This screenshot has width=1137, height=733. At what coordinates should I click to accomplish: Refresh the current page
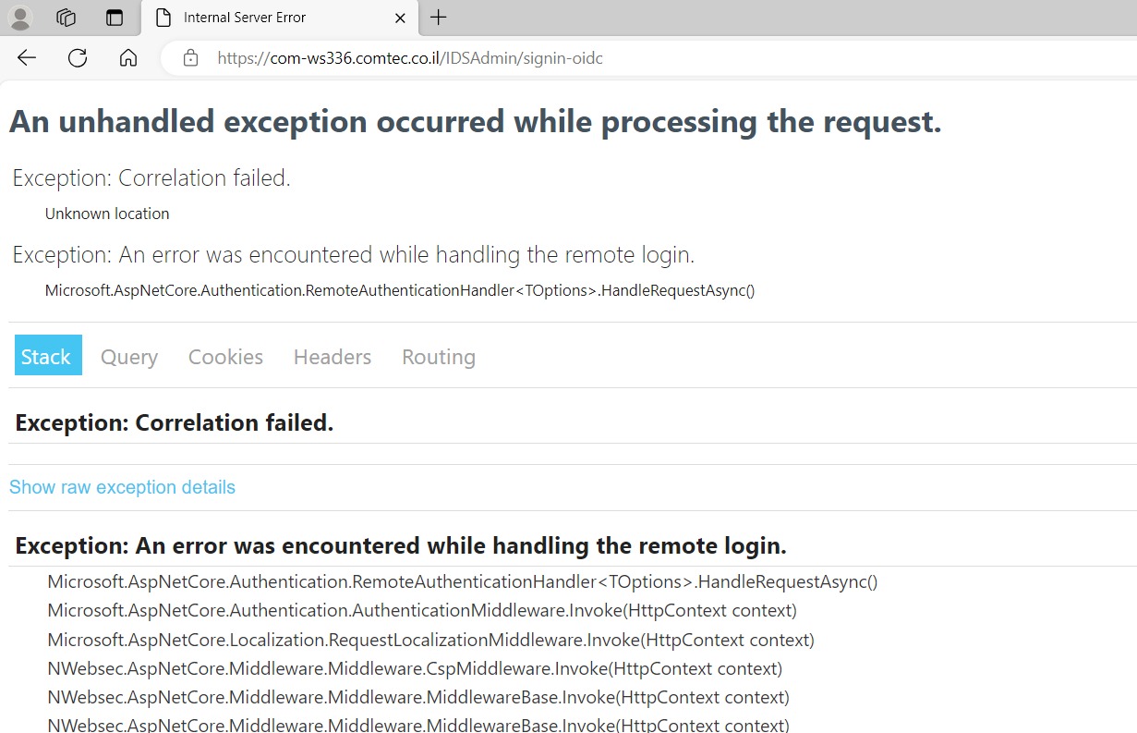click(78, 57)
